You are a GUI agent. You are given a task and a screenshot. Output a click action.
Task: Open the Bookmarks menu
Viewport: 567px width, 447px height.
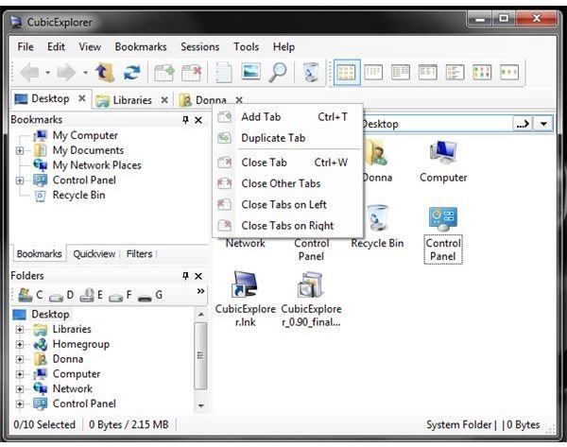(141, 47)
